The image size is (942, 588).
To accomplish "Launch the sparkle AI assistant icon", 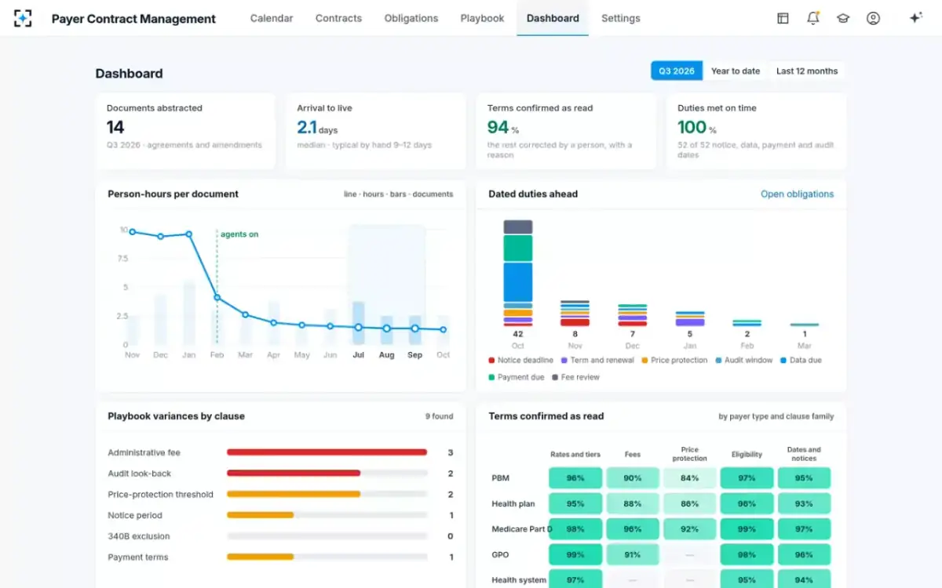I will click(915, 18).
